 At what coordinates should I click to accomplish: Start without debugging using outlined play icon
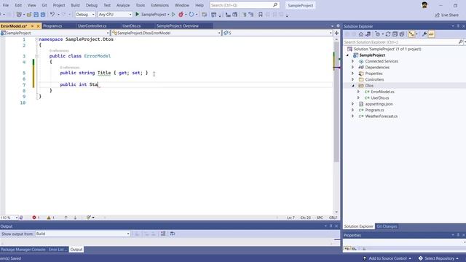click(173, 15)
